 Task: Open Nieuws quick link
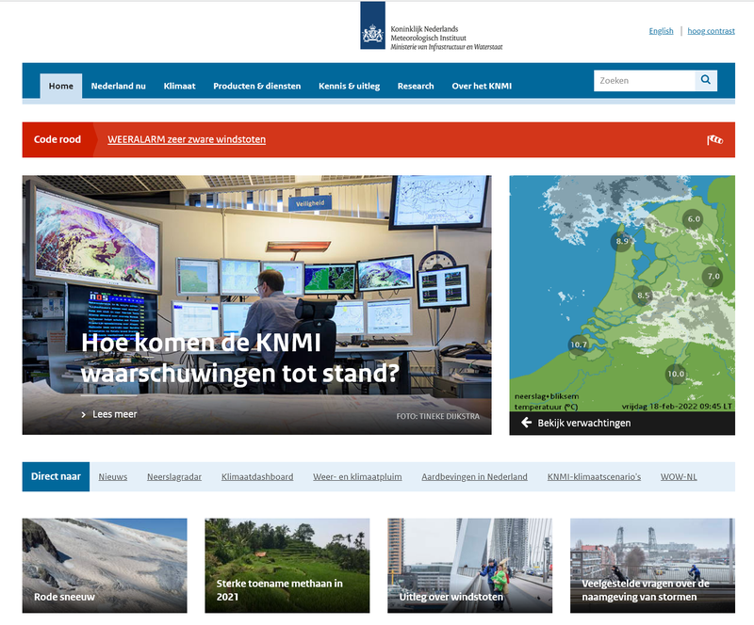tap(113, 476)
